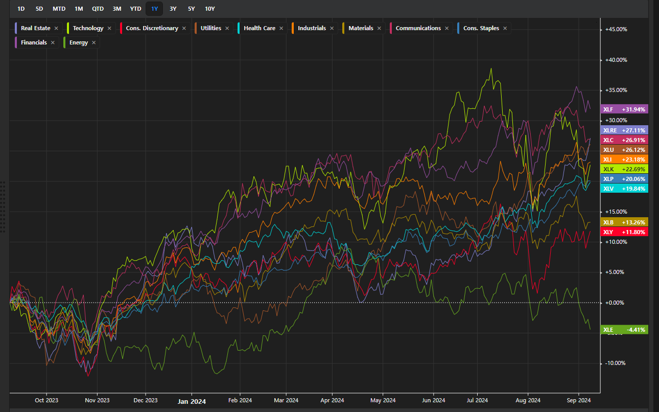Switch chart to 10Y range
Viewport: 659px width, 412px height.
coord(209,9)
